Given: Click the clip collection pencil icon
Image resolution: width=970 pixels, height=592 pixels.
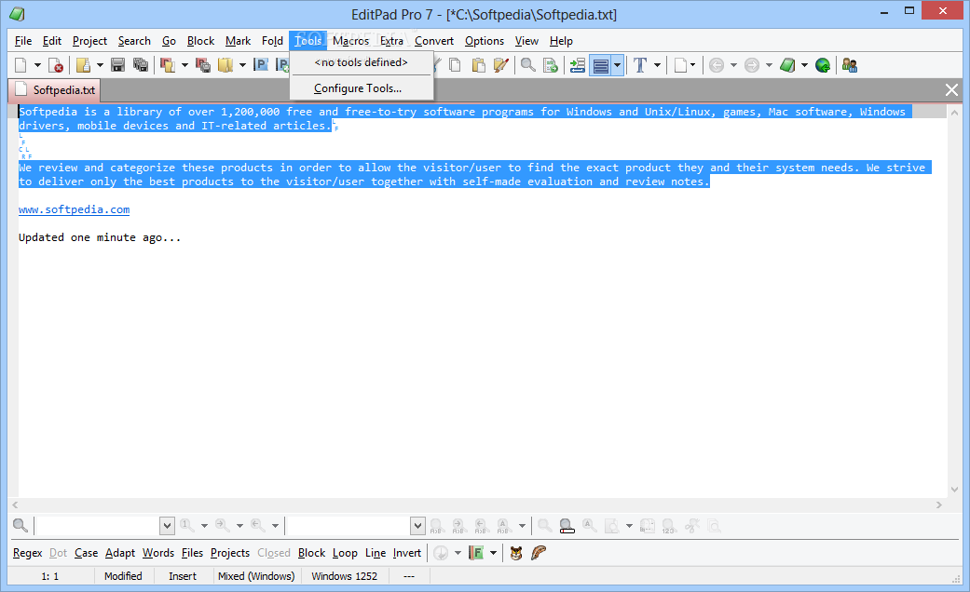Looking at the screenshot, I should point(501,65).
